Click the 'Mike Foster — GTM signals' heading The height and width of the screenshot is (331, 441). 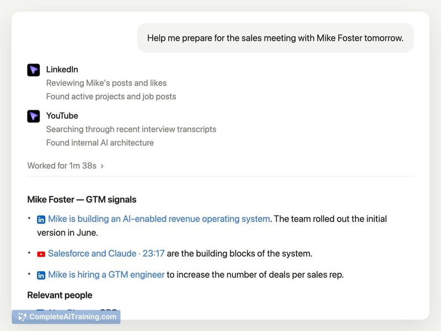(x=82, y=200)
